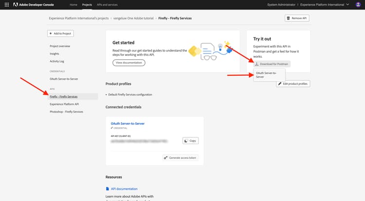This screenshot has width=365, height=201.
Task: Open Insights in the sidebar
Action: click(54, 53)
